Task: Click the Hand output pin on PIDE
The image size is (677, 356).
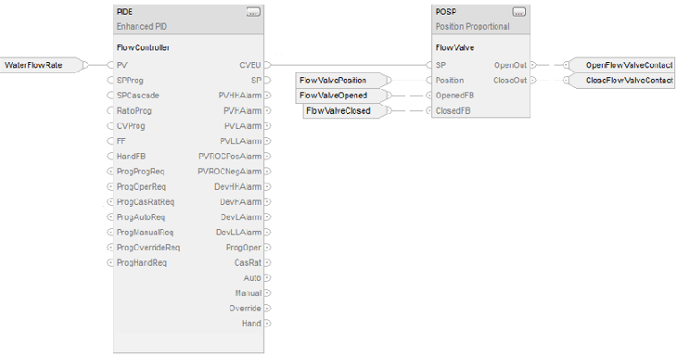Action: click(x=268, y=324)
